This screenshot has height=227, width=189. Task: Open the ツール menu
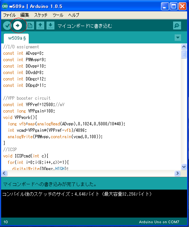coord(58,15)
